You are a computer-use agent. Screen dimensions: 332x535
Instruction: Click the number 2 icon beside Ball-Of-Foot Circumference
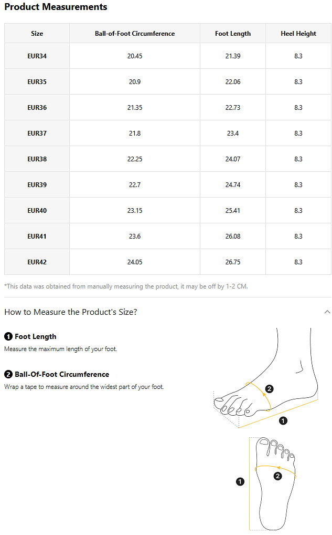click(x=8, y=374)
